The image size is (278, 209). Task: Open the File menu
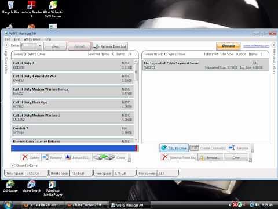pos(8,39)
